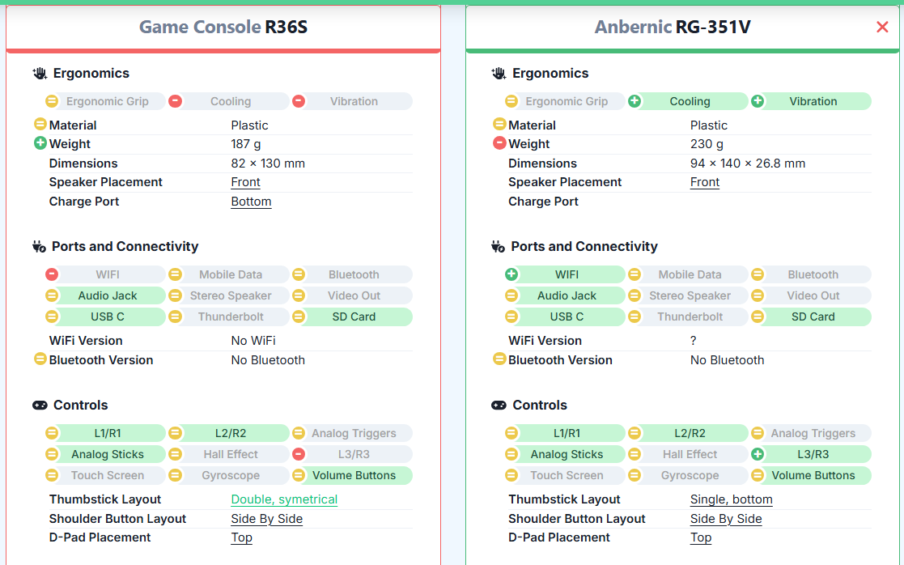Click the R36S 'Side By Side' shoulder layout link

click(266, 519)
